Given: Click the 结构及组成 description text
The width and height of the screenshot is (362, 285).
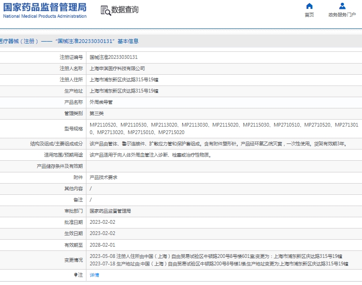Looking at the screenshot, I should [219, 143].
